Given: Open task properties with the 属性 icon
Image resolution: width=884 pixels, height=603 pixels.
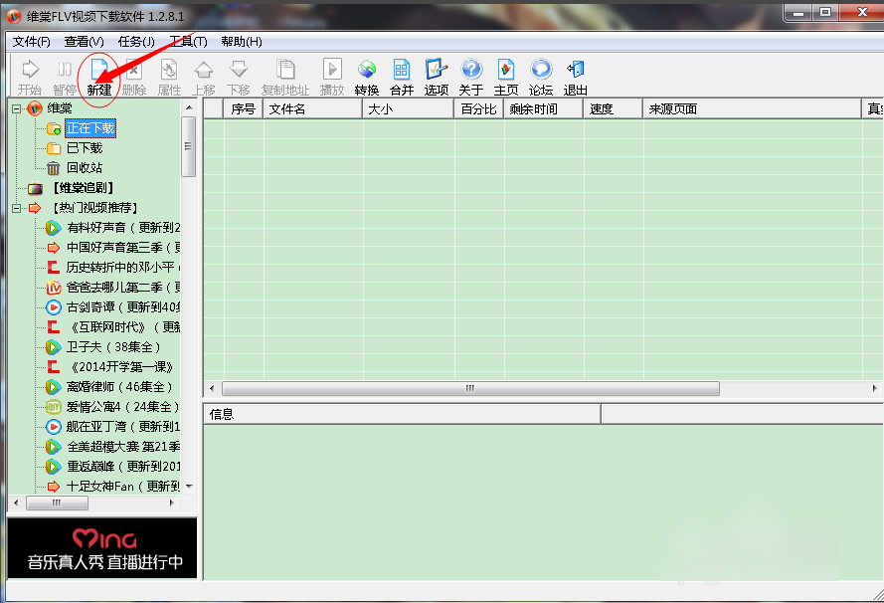Looking at the screenshot, I should [x=168, y=75].
